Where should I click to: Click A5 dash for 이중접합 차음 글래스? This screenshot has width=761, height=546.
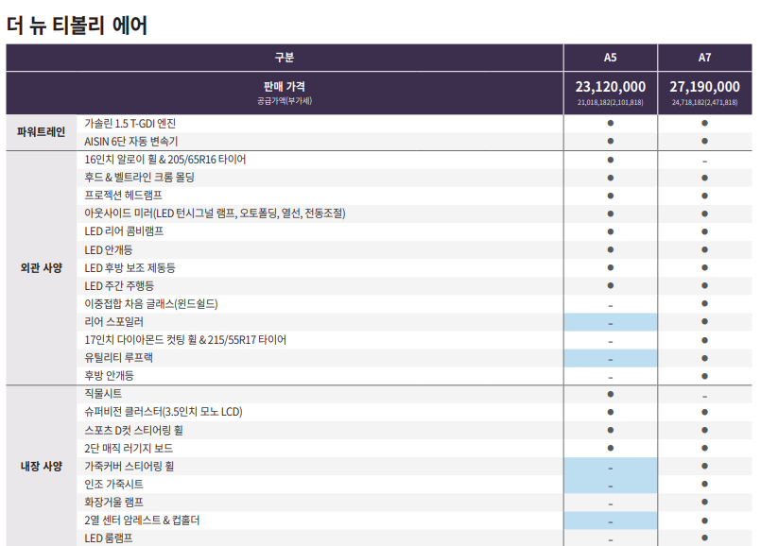(x=611, y=306)
